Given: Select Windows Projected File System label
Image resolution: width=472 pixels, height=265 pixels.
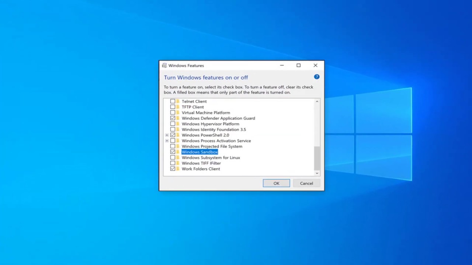Looking at the screenshot, I should pyautogui.click(x=212, y=146).
